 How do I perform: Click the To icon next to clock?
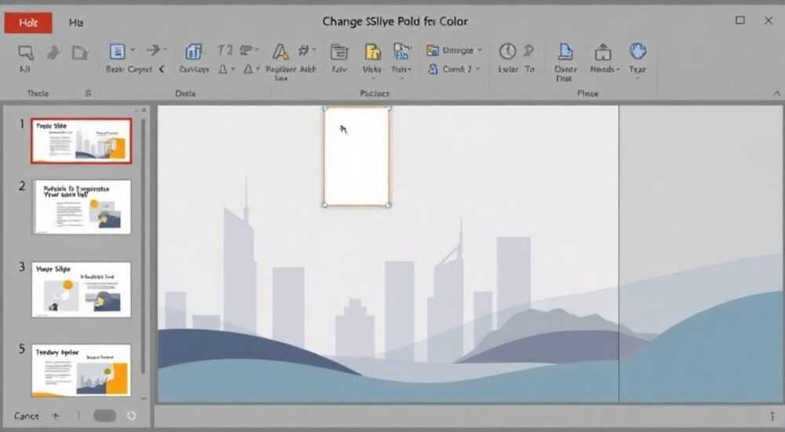pyautogui.click(x=530, y=50)
